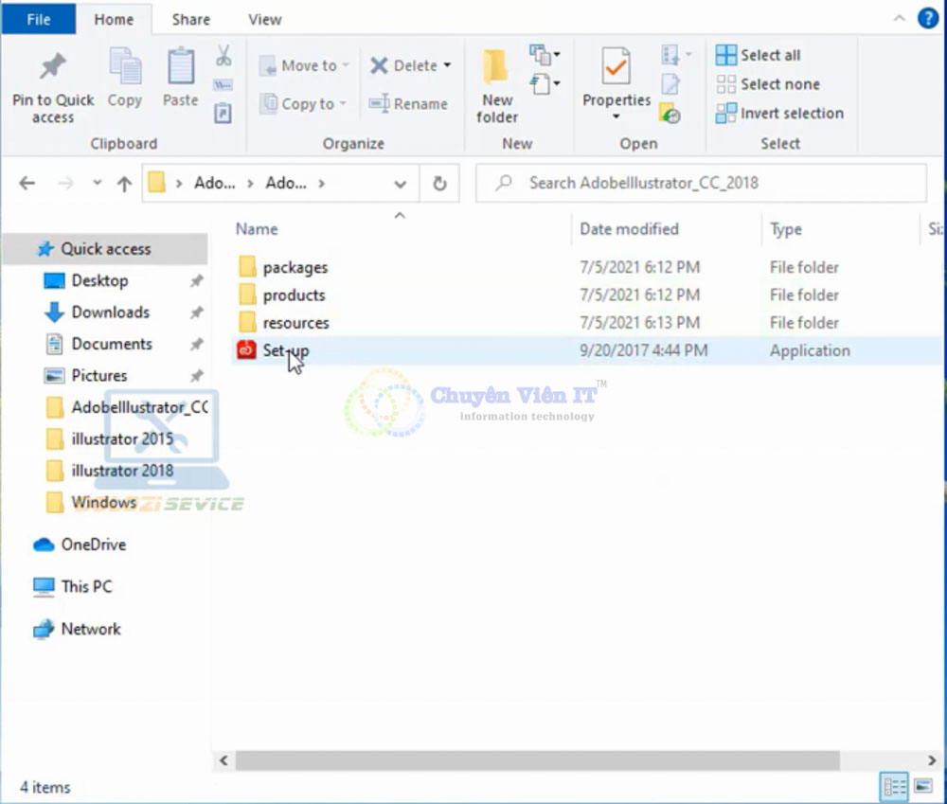Open Properties using the checkmark icon

coord(616,68)
